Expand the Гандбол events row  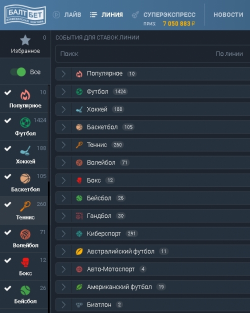pos(153,216)
